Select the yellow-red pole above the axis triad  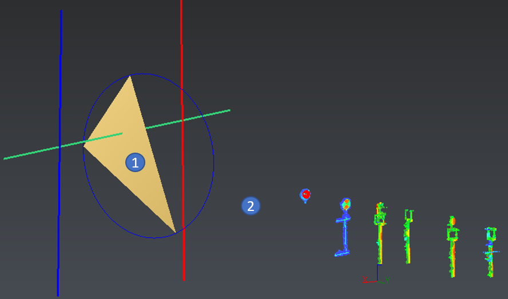(379, 234)
